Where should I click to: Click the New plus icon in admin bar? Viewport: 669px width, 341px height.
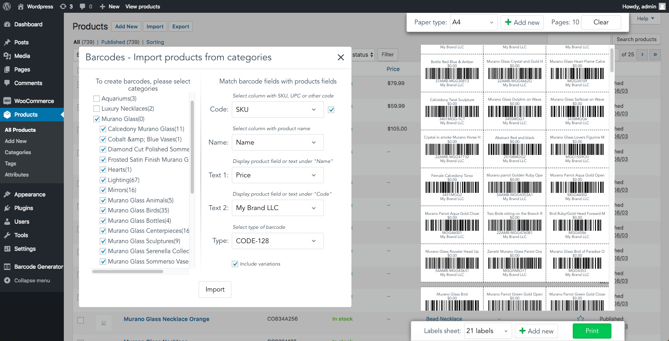(x=103, y=6)
